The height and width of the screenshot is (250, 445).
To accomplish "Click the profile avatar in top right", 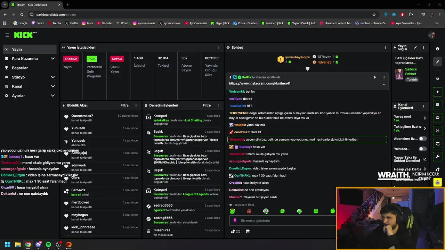I will pos(432,35).
